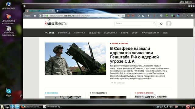The width and height of the screenshot is (195, 109).
Task: Close the Яндекс.Новости tab
Action: (53, 11)
